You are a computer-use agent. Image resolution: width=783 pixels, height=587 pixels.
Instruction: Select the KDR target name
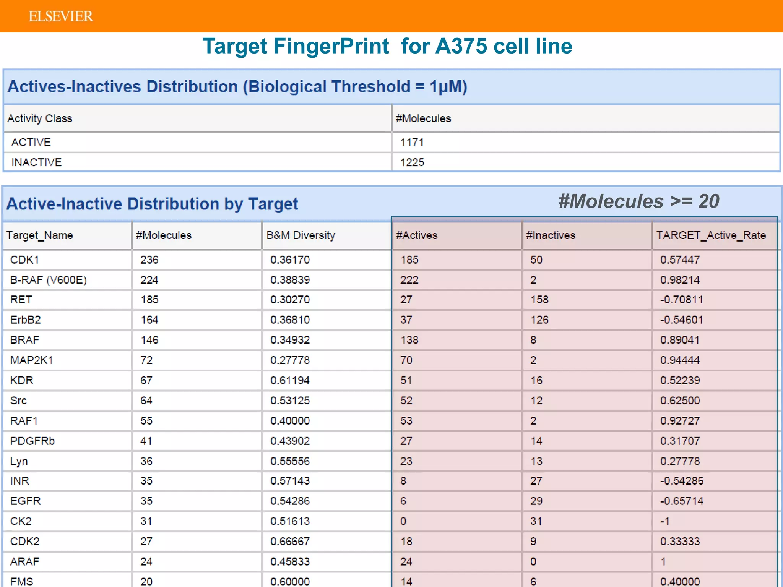click(x=22, y=381)
